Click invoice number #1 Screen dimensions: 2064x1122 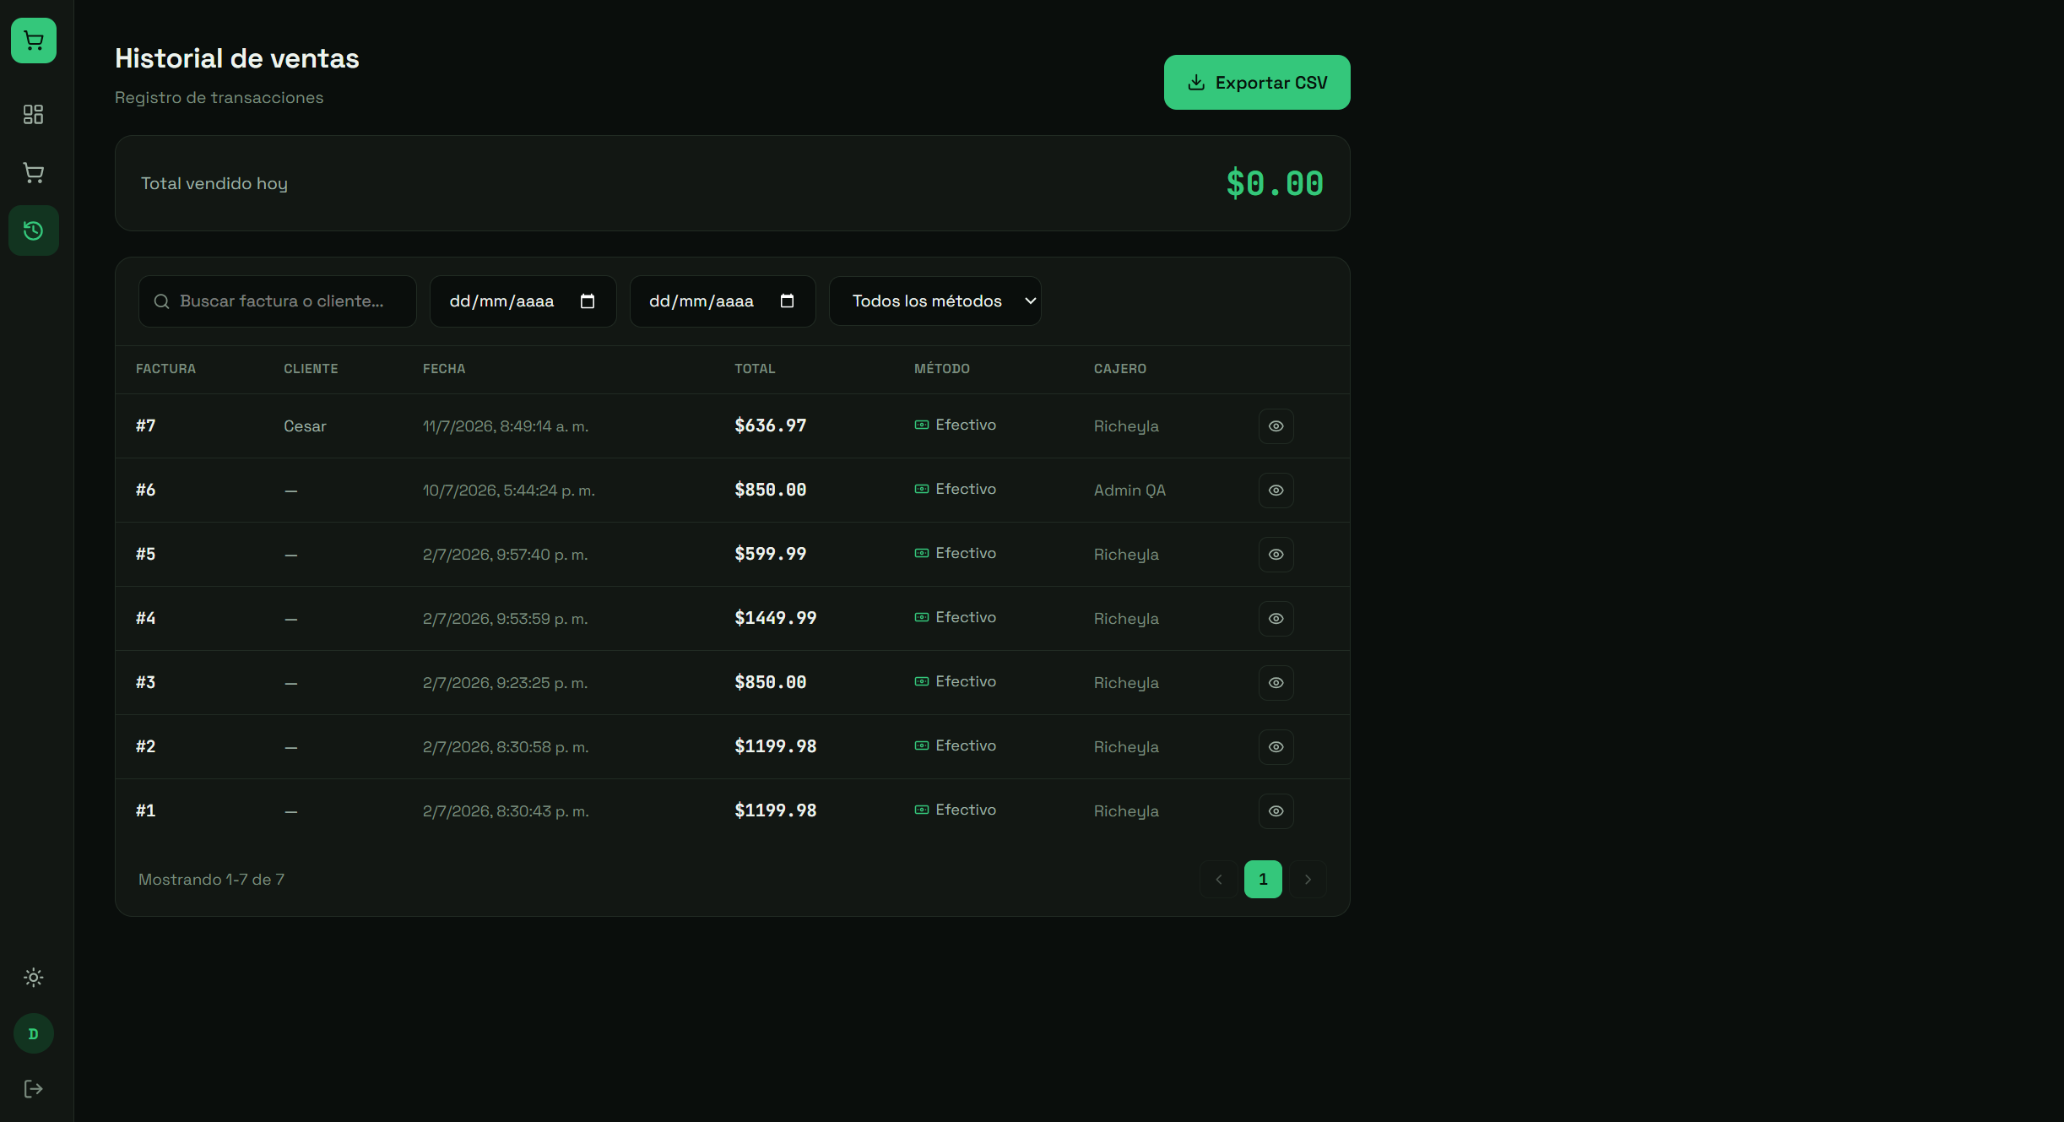pyautogui.click(x=146, y=810)
